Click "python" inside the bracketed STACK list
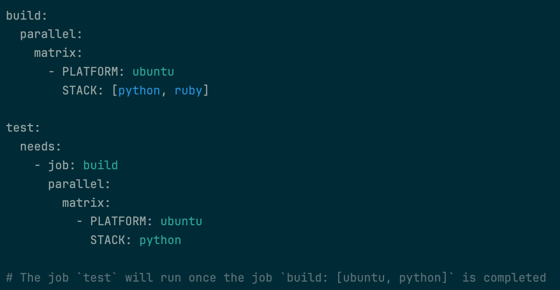Screen dimensions: 560x290 139,91
